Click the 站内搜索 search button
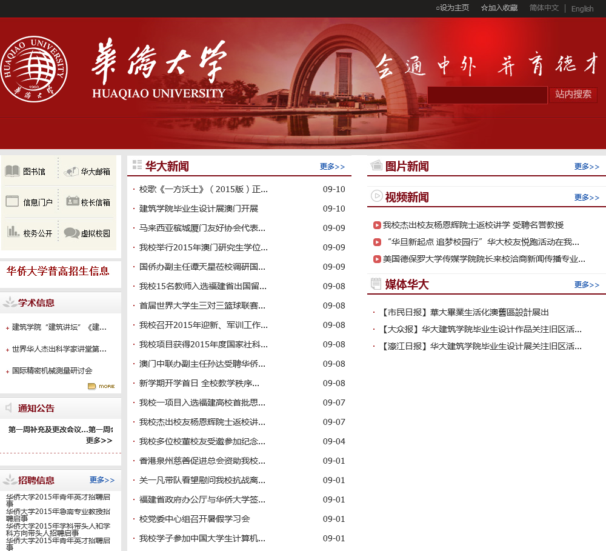This screenshot has width=606, height=551. (x=573, y=95)
